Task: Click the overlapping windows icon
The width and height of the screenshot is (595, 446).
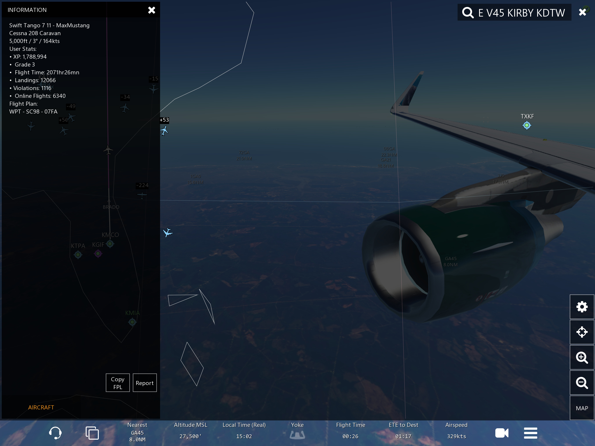Action: [92, 433]
